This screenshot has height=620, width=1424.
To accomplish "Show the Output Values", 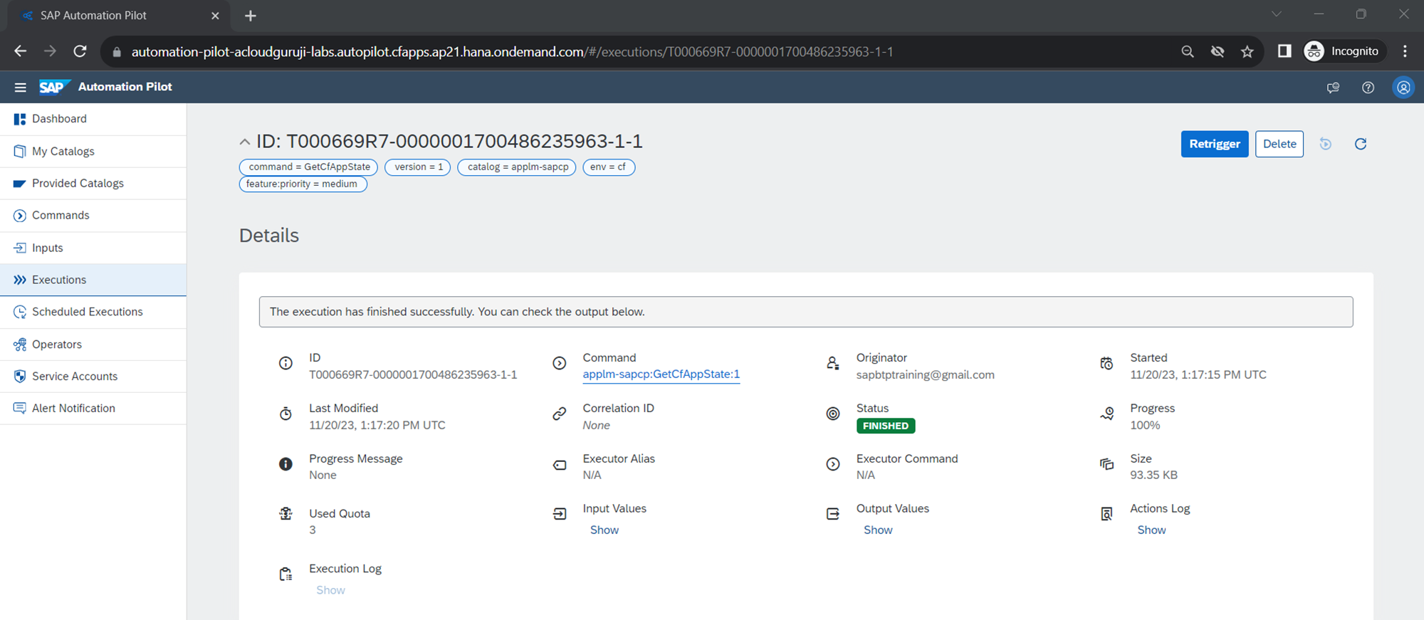I will click(x=877, y=530).
